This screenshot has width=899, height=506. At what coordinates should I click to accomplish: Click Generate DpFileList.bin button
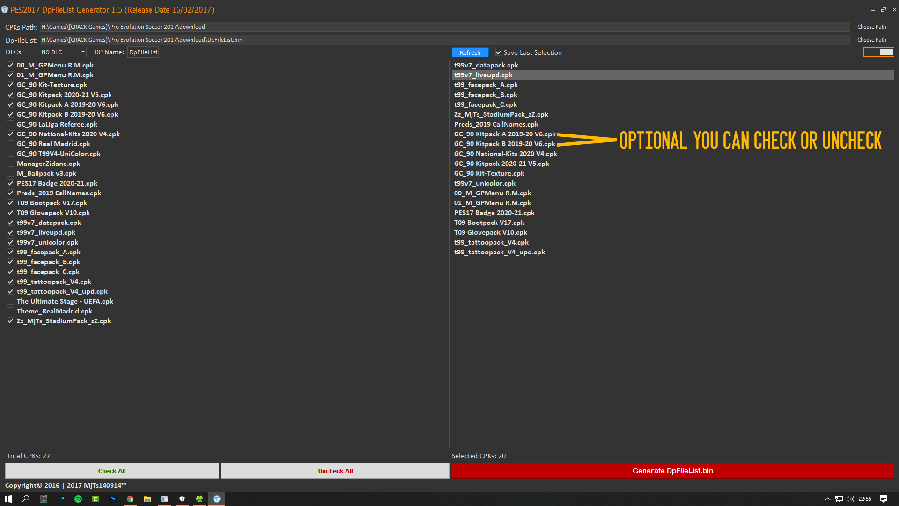[x=672, y=471]
